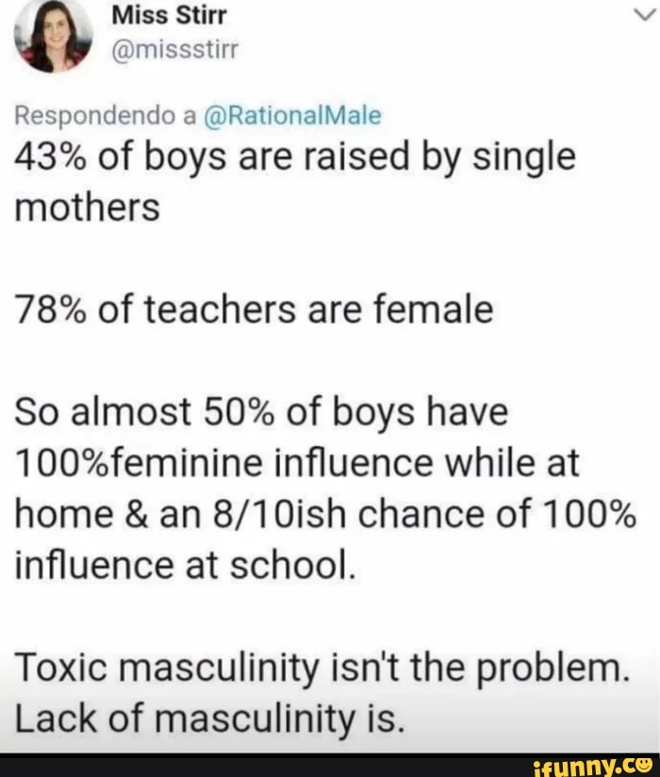Image resolution: width=660 pixels, height=777 pixels.
Task: Open the @RationalMale mention link
Action: point(292,116)
